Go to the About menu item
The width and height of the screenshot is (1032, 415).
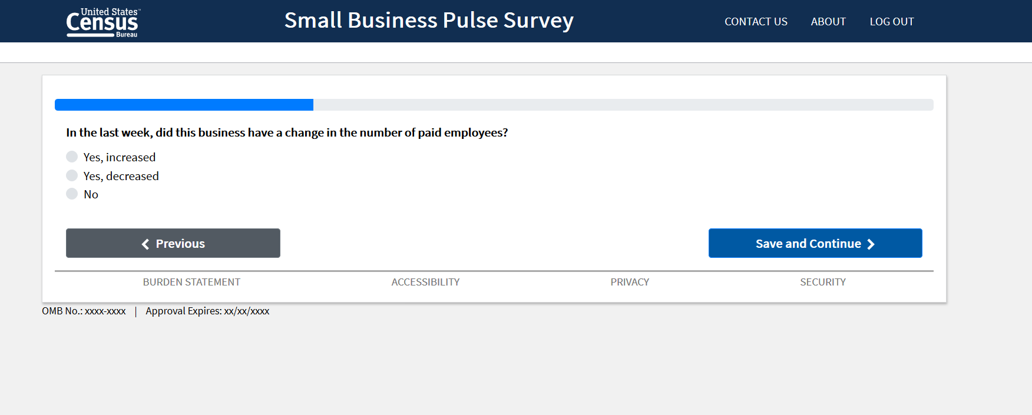828,22
